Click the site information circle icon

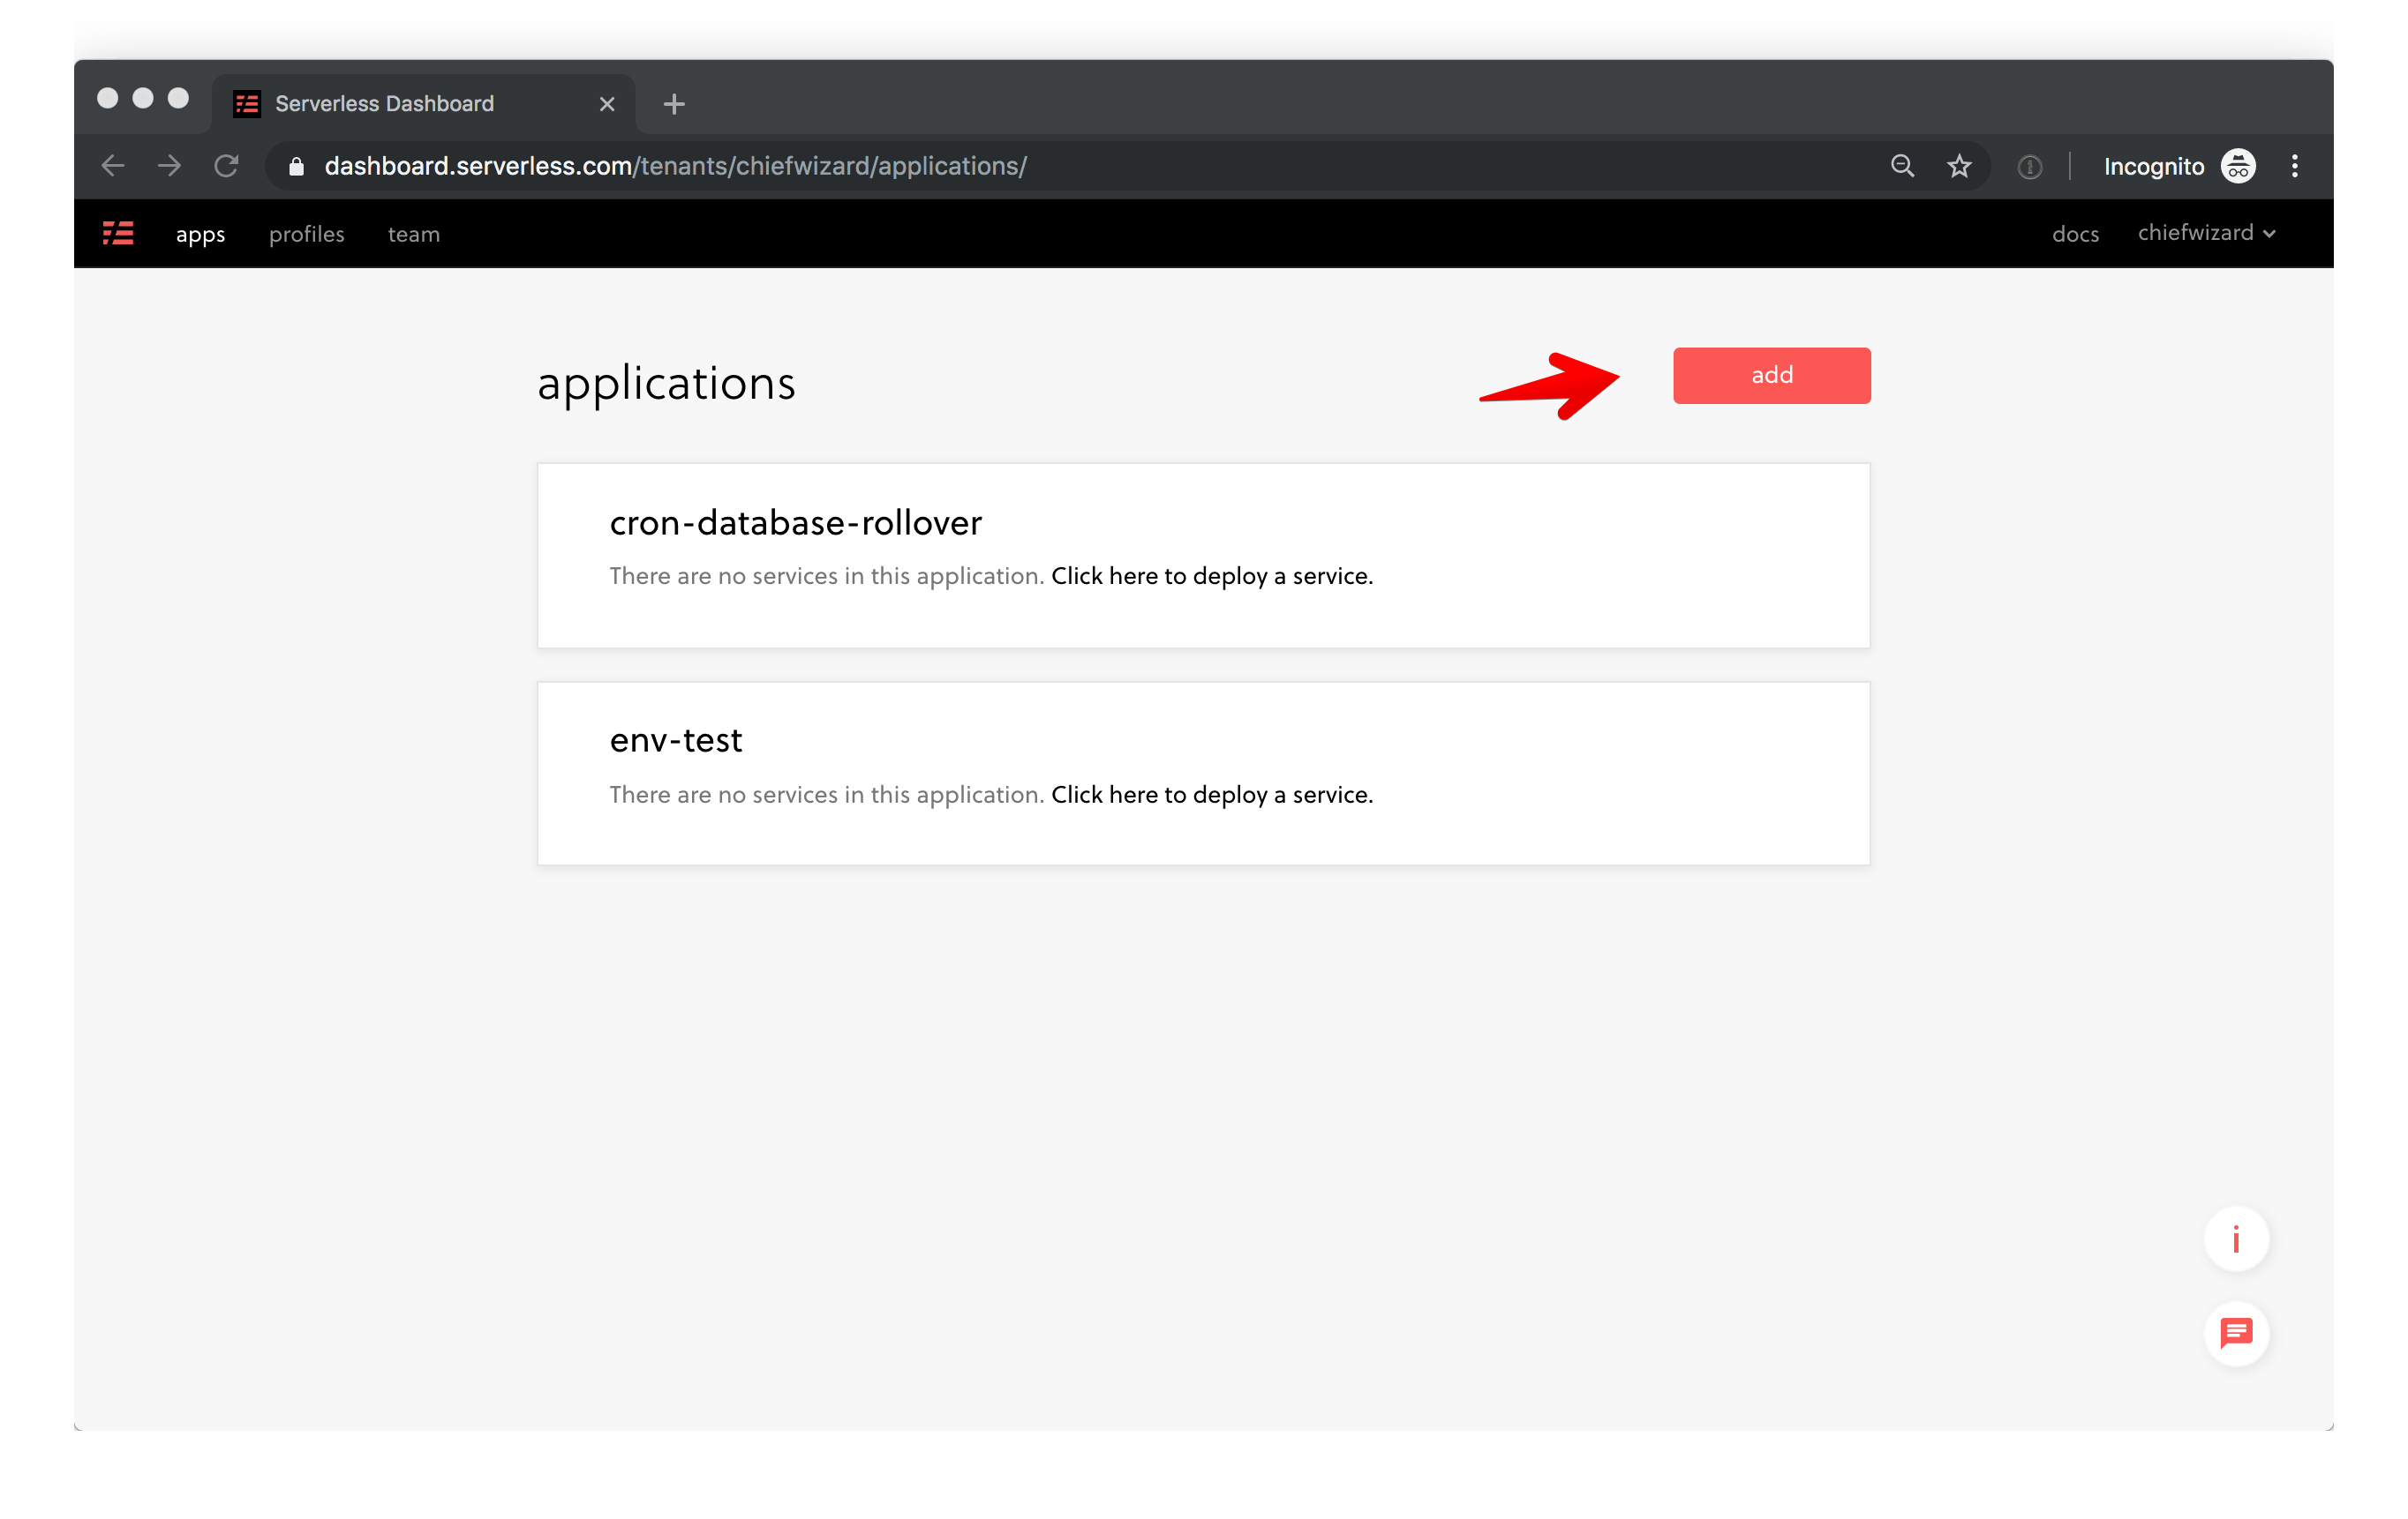[x=2029, y=167]
